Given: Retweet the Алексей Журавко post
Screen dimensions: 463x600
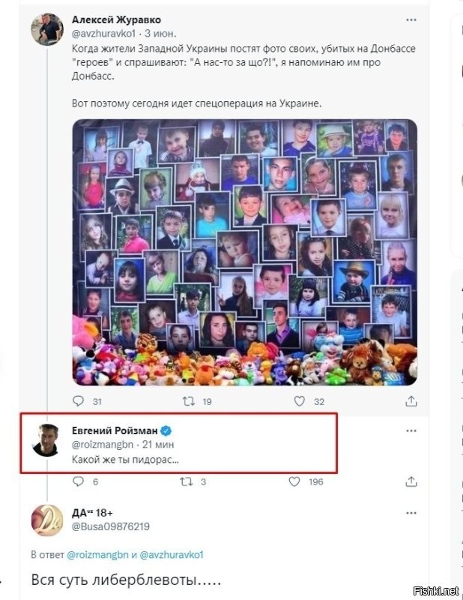Looking at the screenshot, I should [x=188, y=401].
